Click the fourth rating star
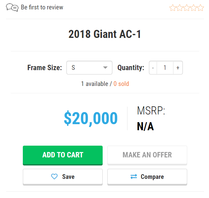Image resolution: width=209 pixels, height=198 pixels. click(194, 8)
